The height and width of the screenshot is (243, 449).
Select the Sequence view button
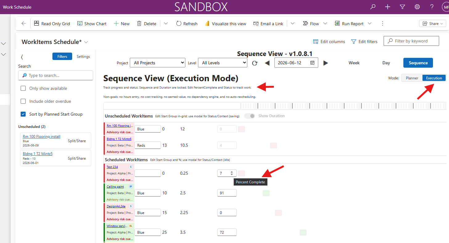(418, 63)
